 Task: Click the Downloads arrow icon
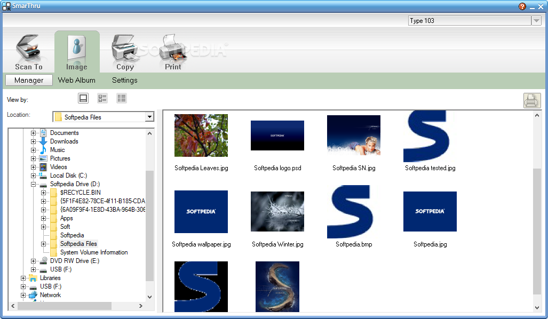[x=43, y=141]
